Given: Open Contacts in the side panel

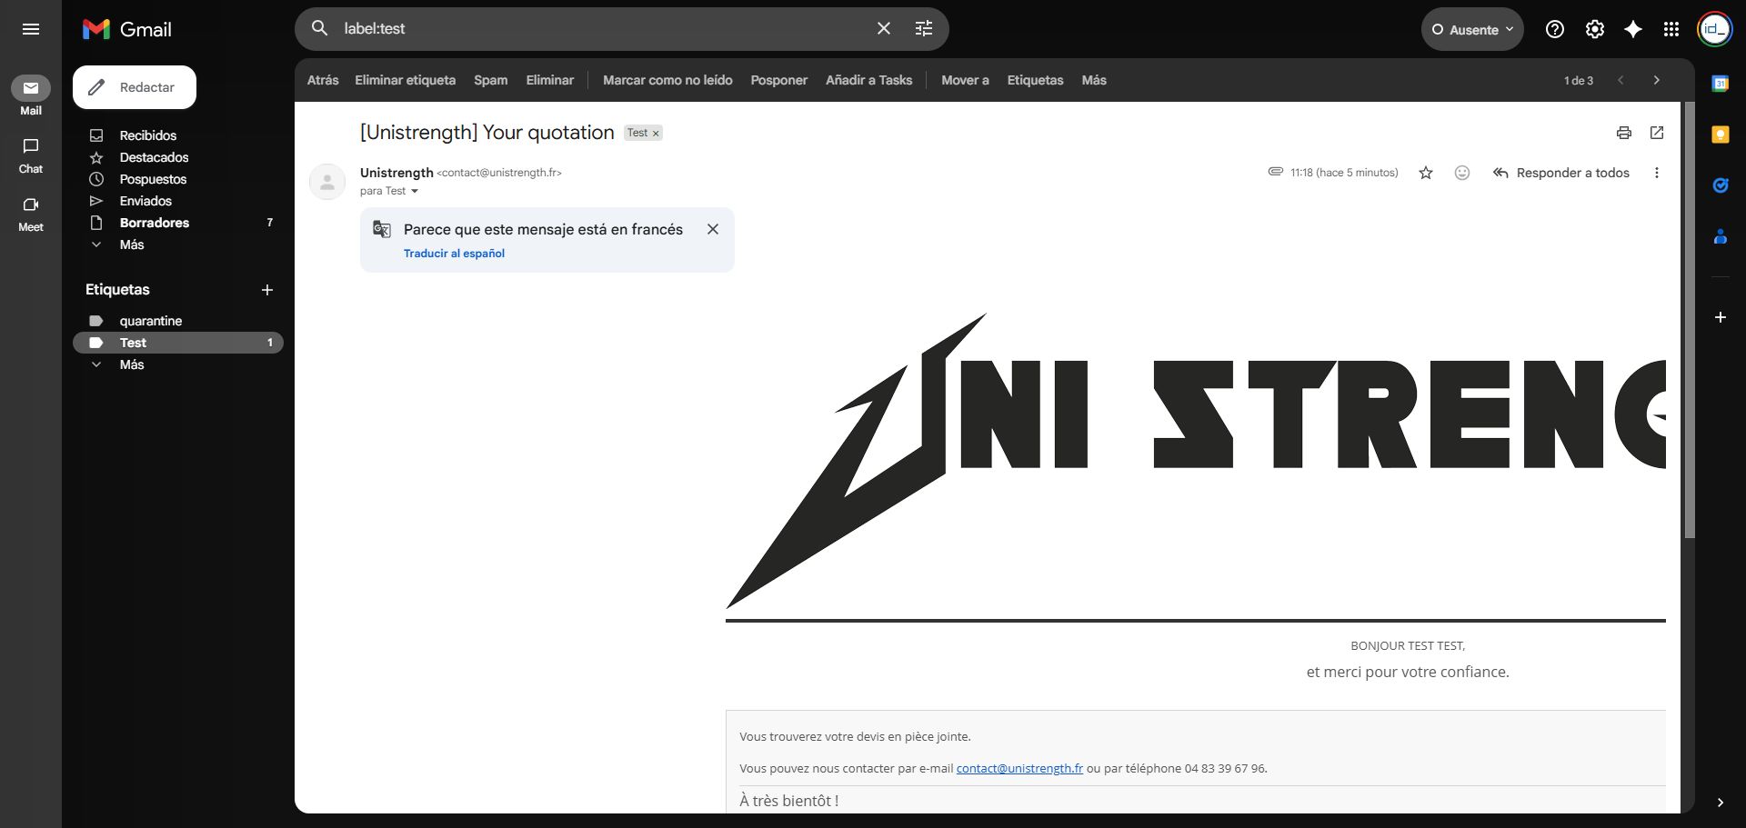Looking at the screenshot, I should pyautogui.click(x=1721, y=236).
